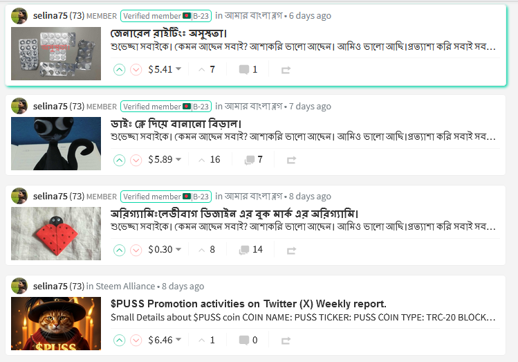This screenshot has width=518, height=362.
Task: Open the ladybug bookmark origami post title
Action: [234, 214]
